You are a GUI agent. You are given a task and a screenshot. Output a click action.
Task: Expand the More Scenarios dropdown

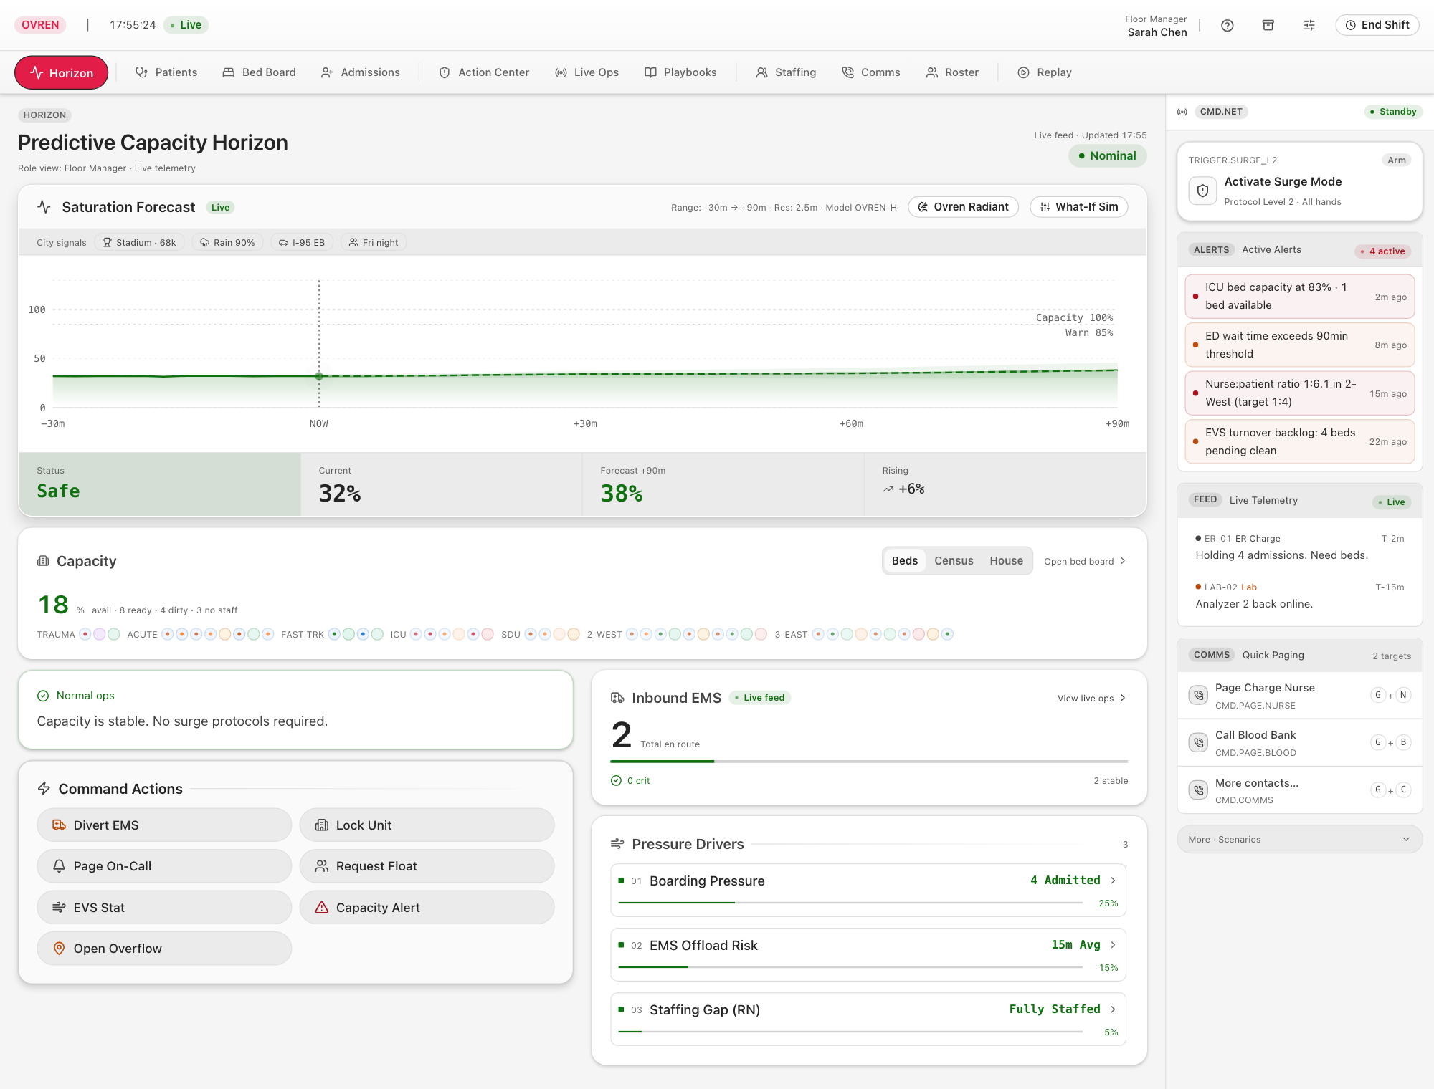1299,840
